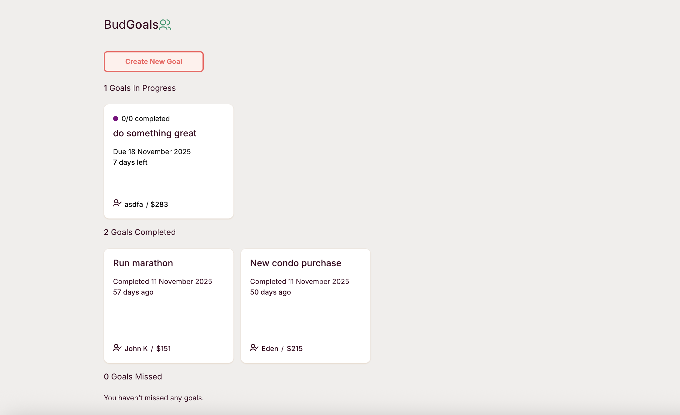Click the Create New Goal button

(154, 61)
